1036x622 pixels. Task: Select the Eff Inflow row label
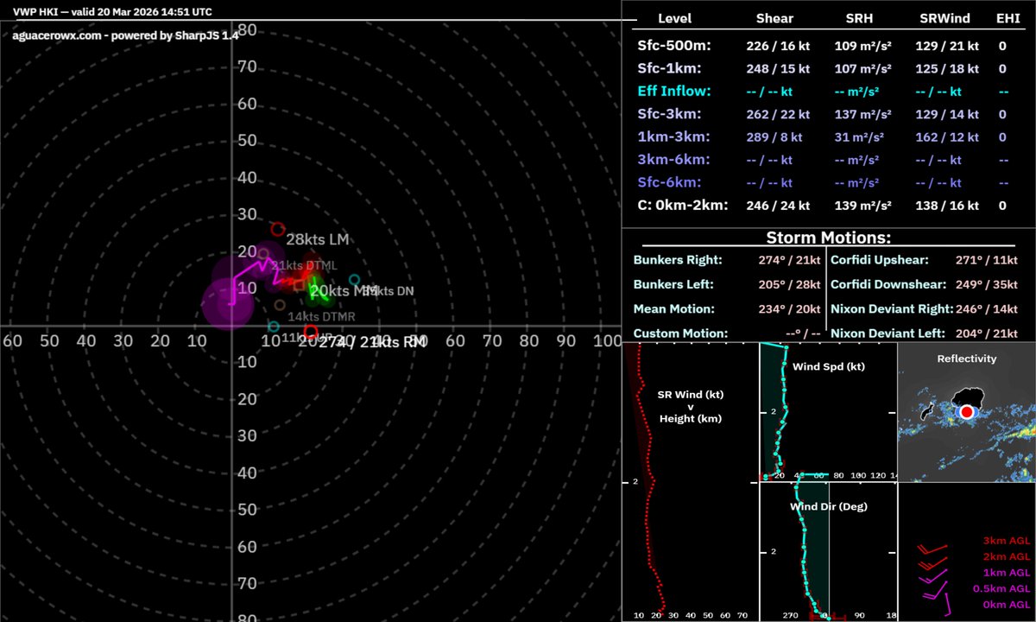[673, 91]
